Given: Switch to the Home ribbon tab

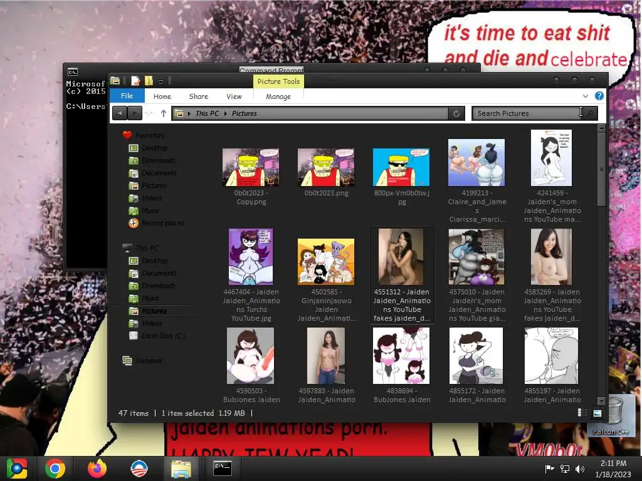Looking at the screenshot, I should [x=162, y=96].
